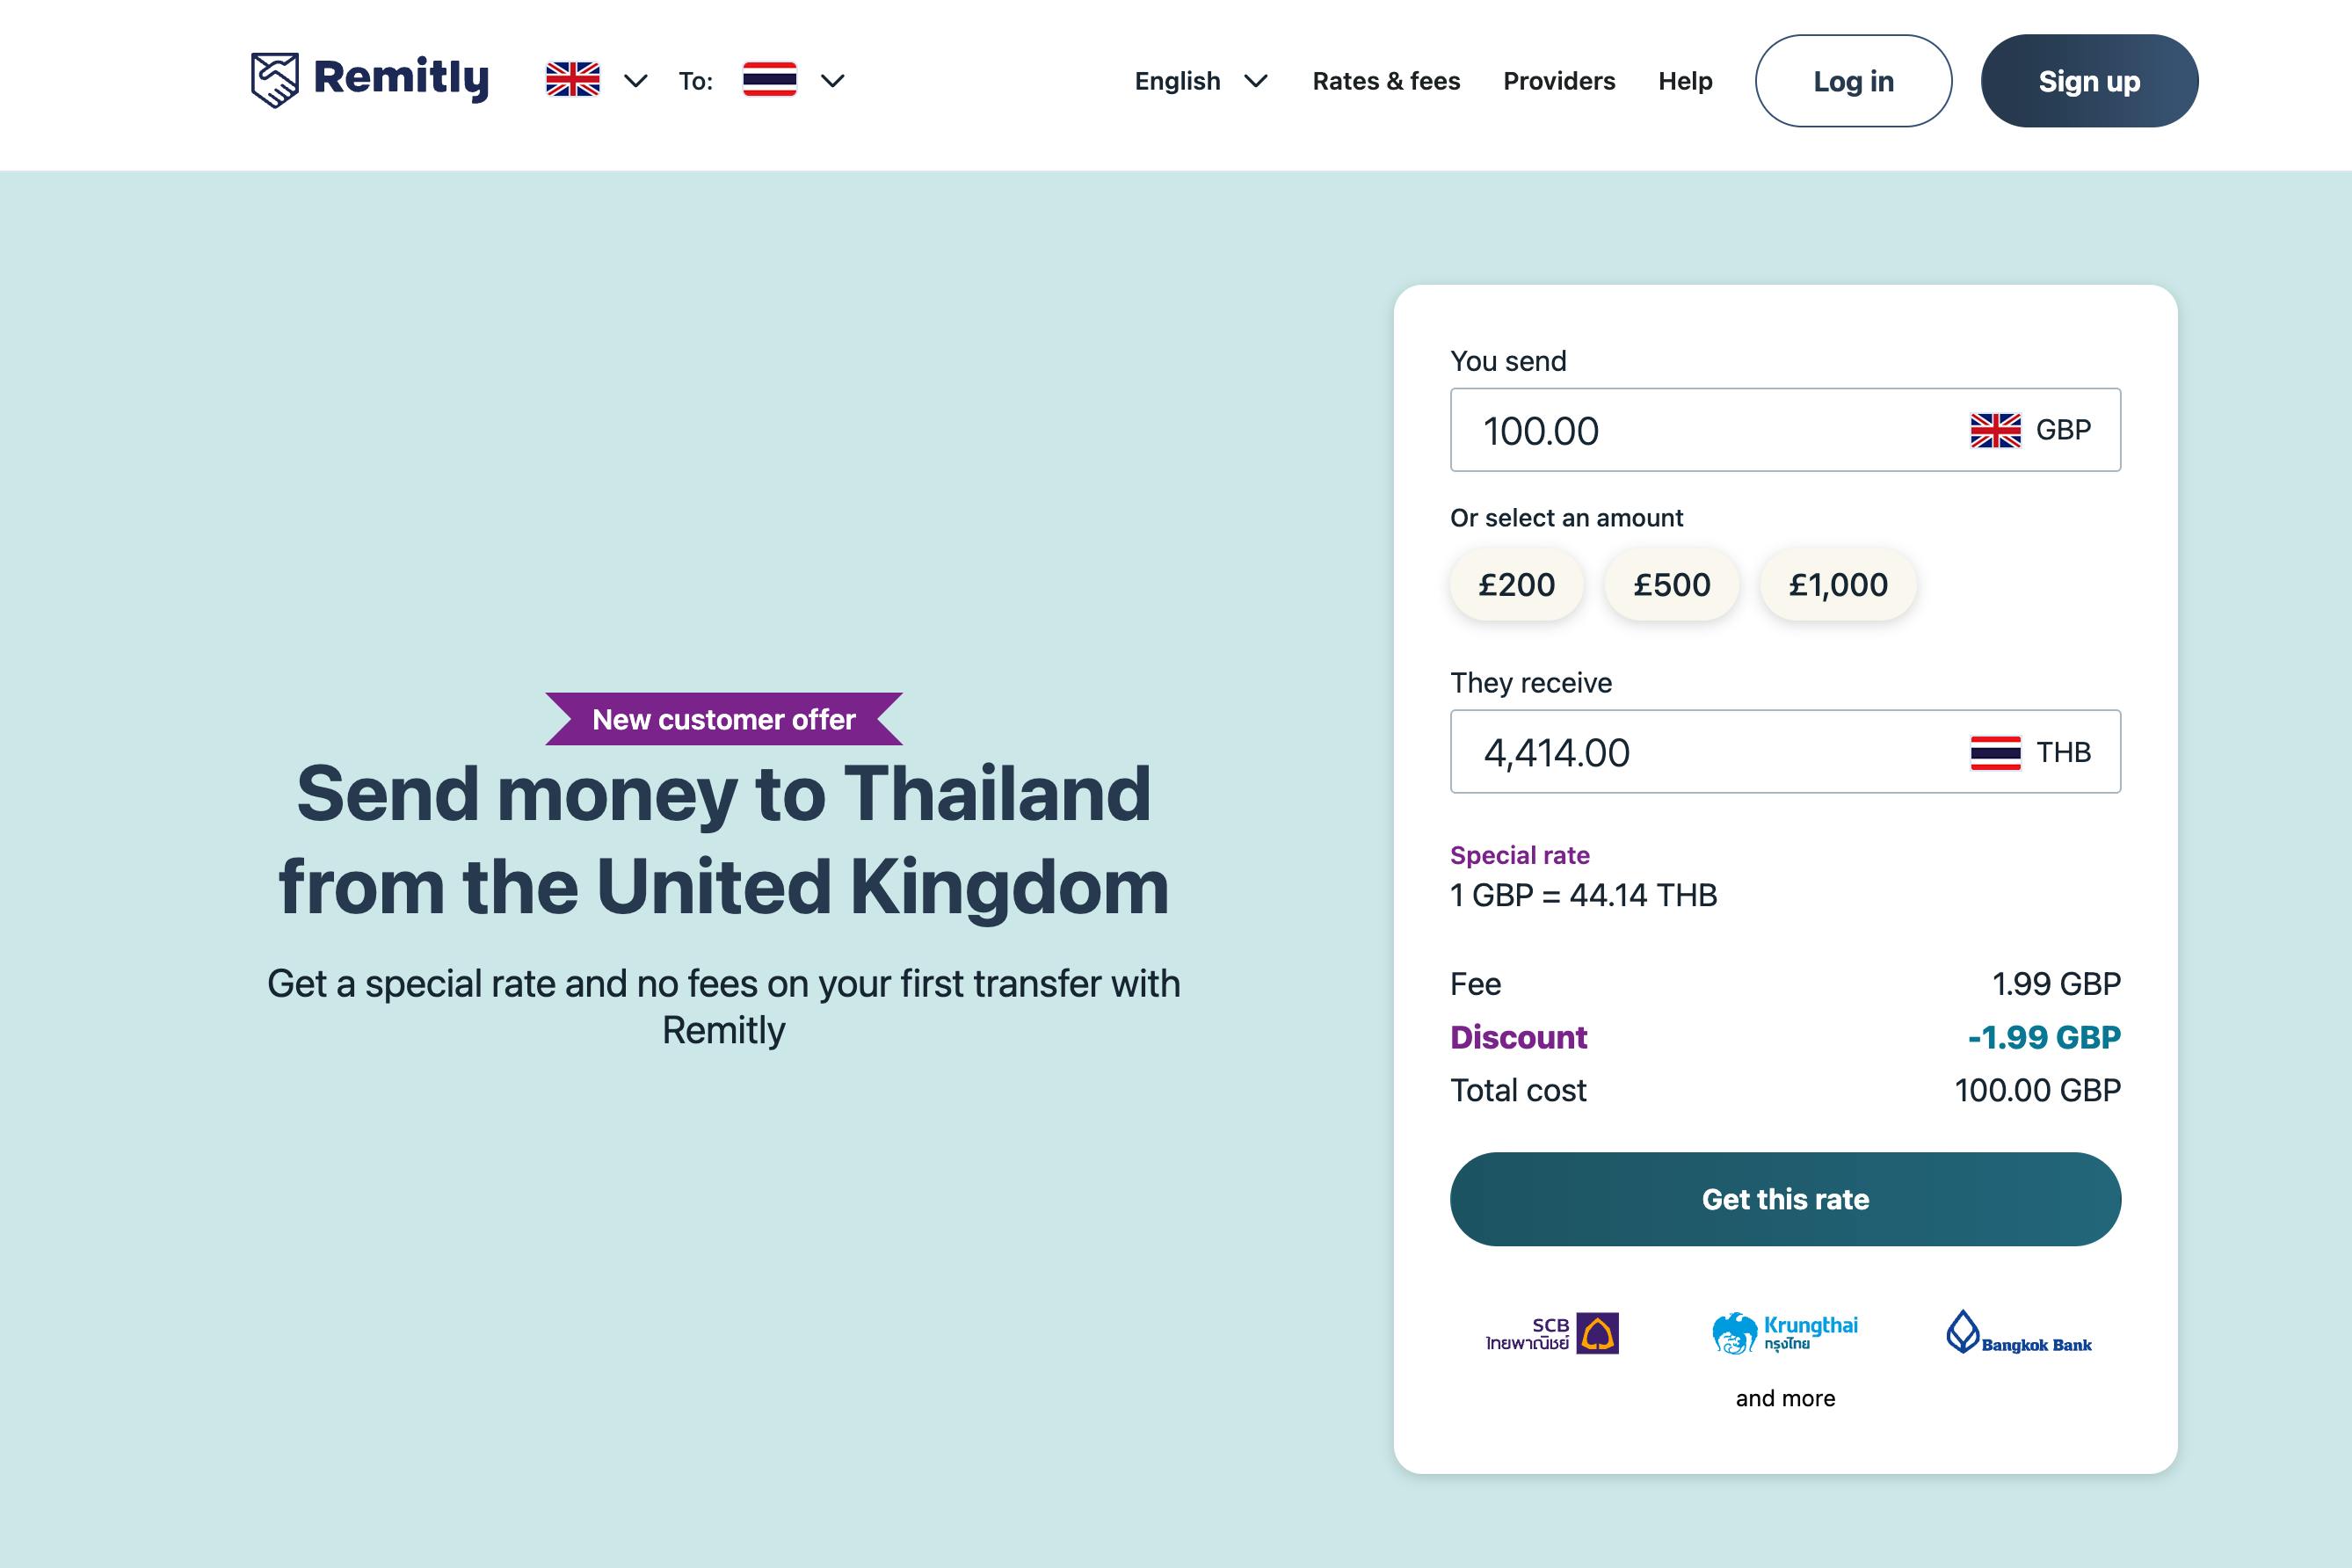Viewport: 2352px width, 1568px height.
Task: Click the Get this rate button
Action: [1785, 1199]
